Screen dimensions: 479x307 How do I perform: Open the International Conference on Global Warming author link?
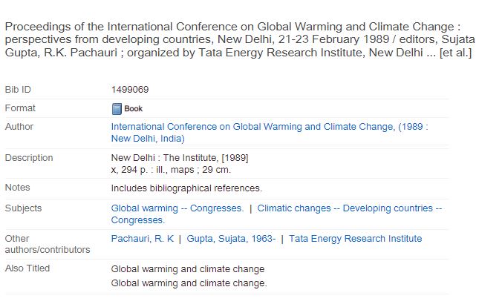[270, 133]
